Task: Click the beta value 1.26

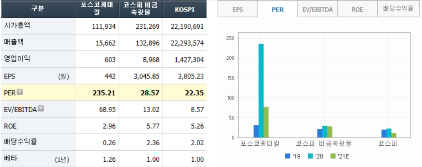Action: pos(109,159)
